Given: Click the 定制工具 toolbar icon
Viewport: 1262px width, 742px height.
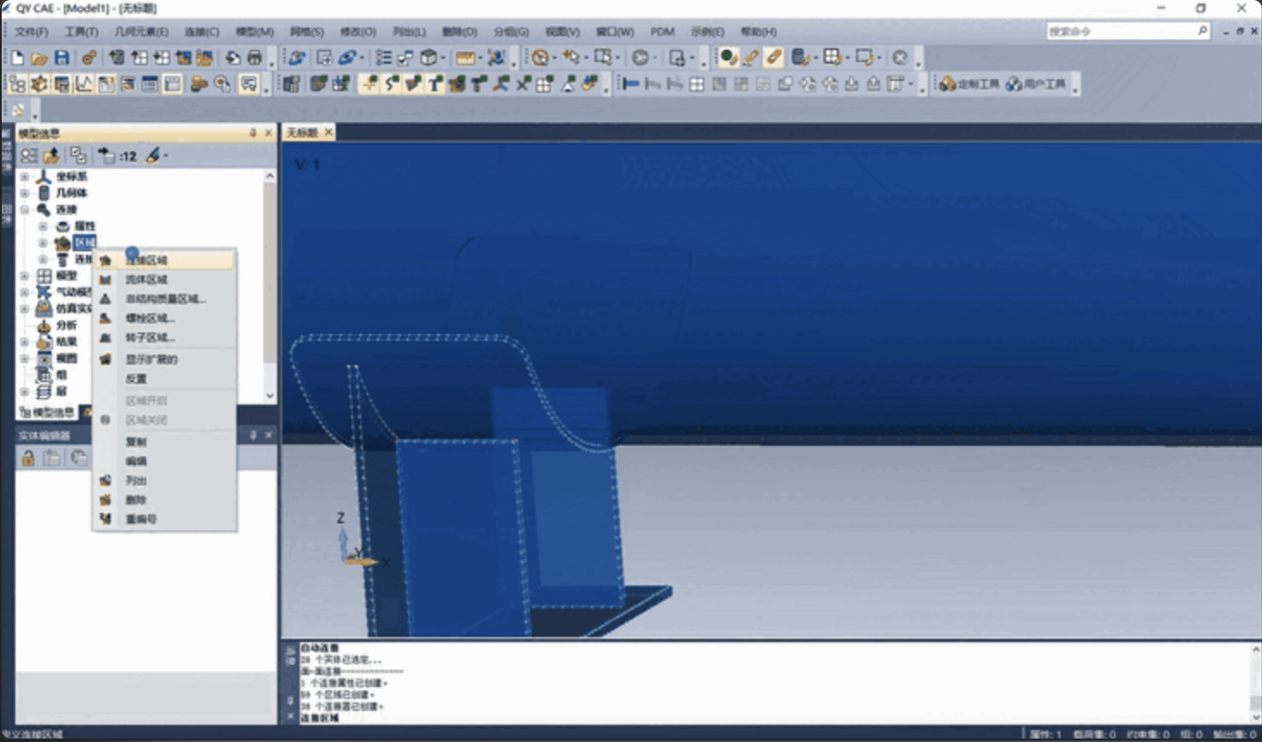Looking at the screenshot, I should click(x=969, y=83).
